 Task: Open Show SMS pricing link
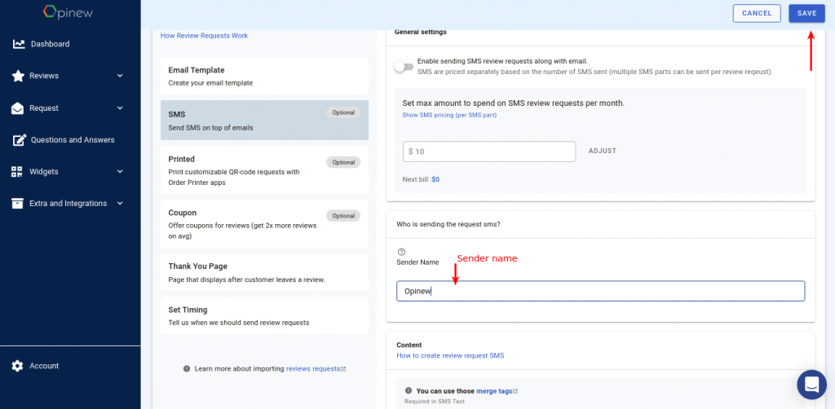(x=449, y=115)
